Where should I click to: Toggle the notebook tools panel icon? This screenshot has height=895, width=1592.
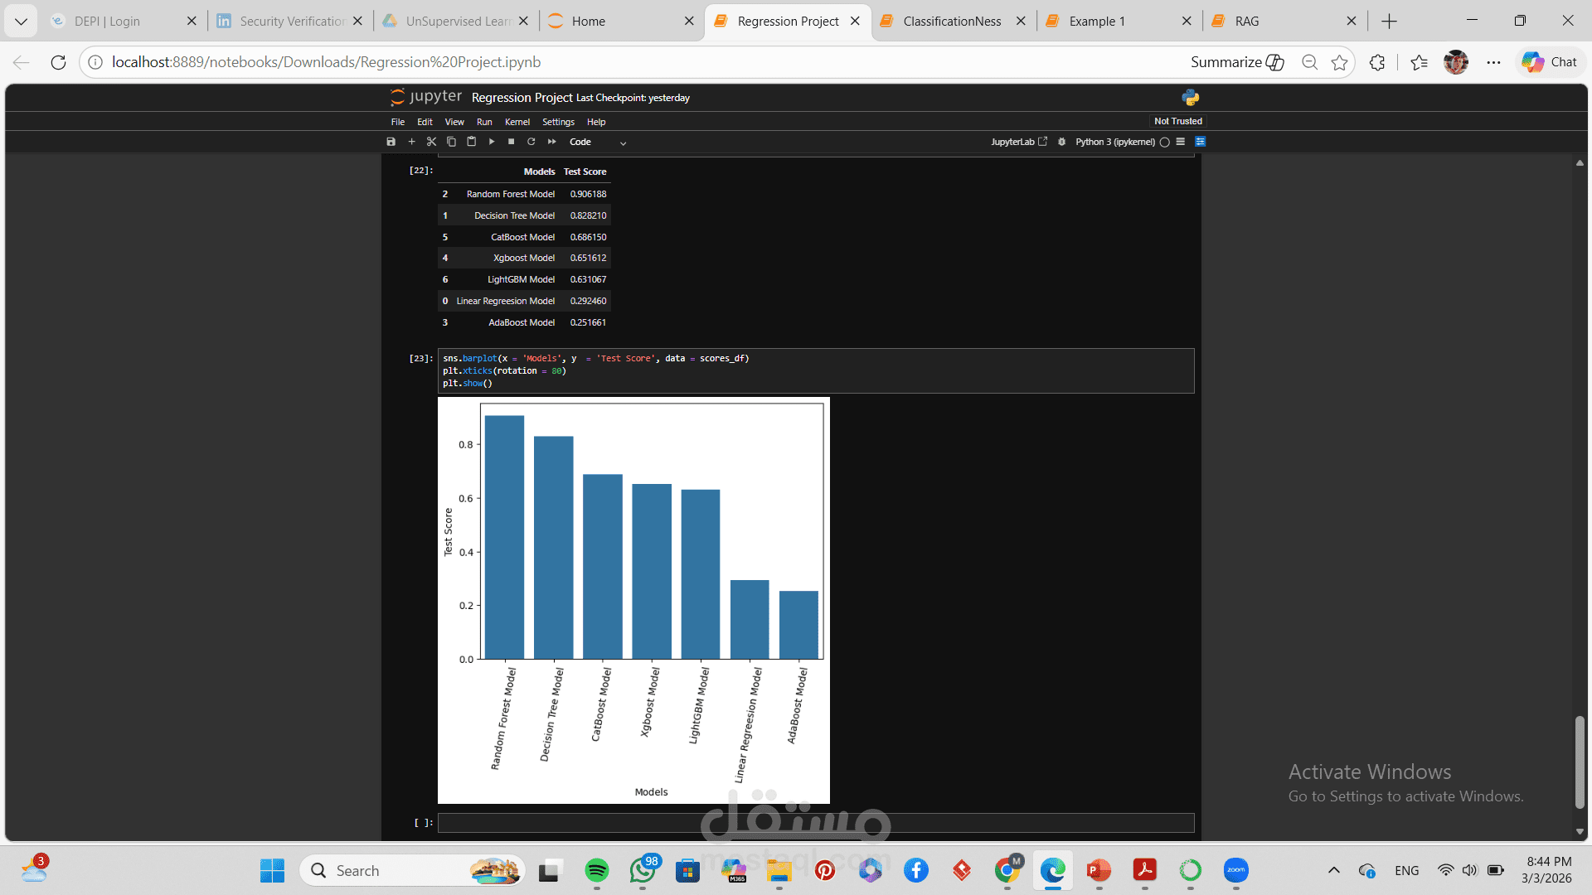[x=1201, y=142]
